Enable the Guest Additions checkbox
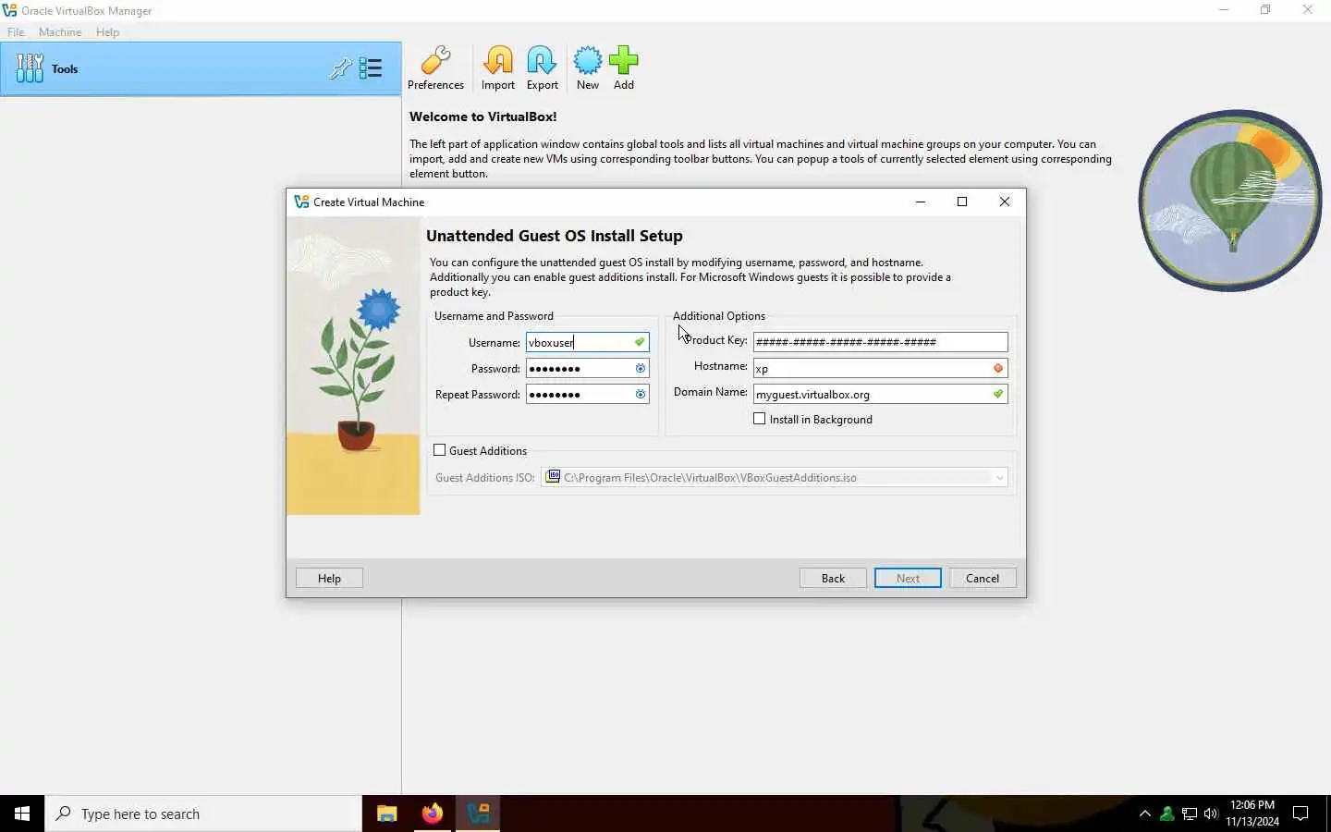The width and height of the screenshot is (1331, 832). tap(440, 450)
